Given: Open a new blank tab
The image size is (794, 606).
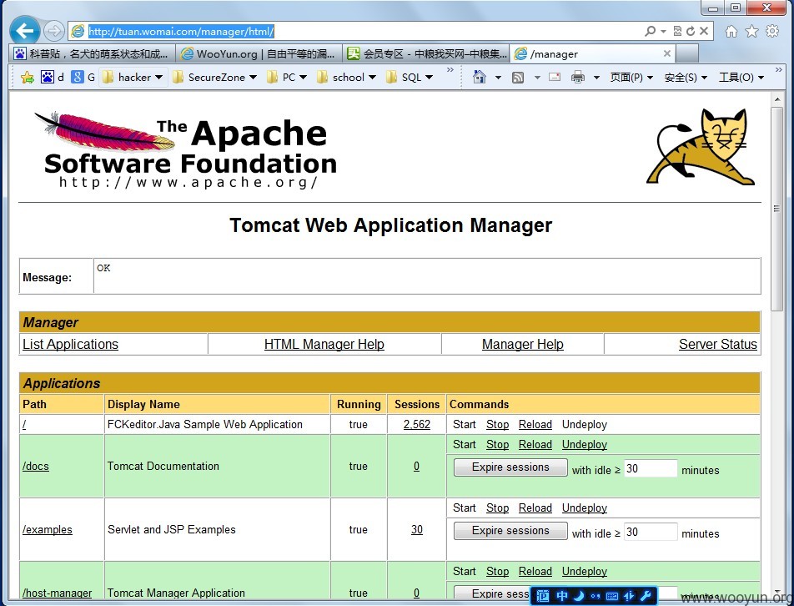Looking at the screenshot, I should [687, 53].
